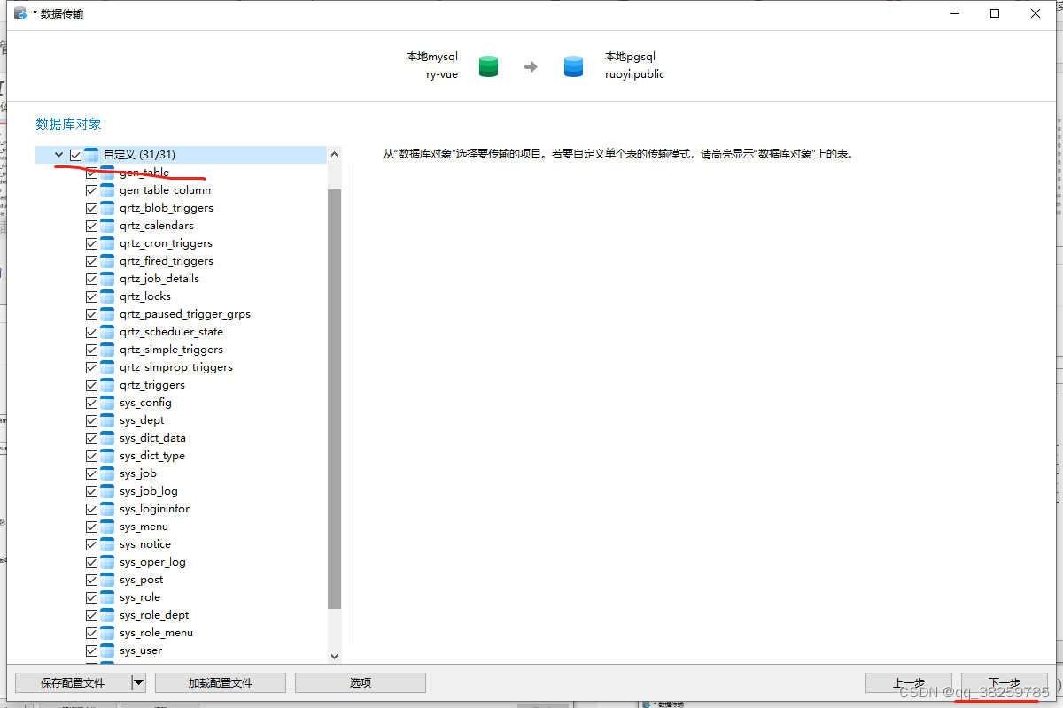1063x708 pixels.
Task: Click the ruoyi.public target label
Action: pos(634,74)
